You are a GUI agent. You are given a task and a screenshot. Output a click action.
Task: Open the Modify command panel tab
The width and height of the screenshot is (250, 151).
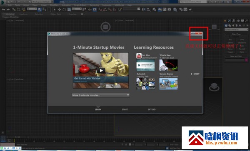(229, 21)
